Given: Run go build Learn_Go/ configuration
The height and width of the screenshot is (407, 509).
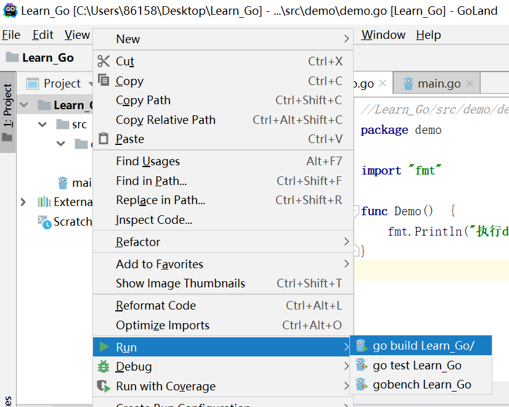Looking at the screenshot, I should [x=421, y=345].
